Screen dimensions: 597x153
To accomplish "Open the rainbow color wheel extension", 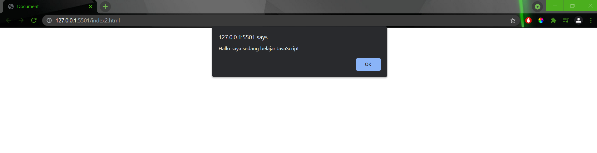I will pyautogui.click(x=541, y=21).
